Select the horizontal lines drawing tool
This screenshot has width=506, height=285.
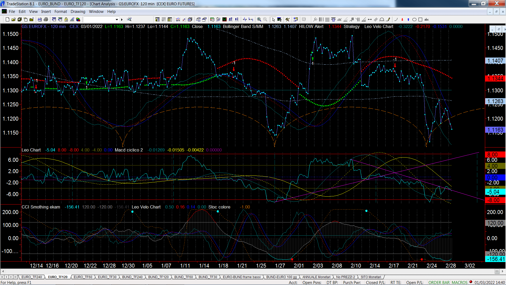tap(327, 20)
